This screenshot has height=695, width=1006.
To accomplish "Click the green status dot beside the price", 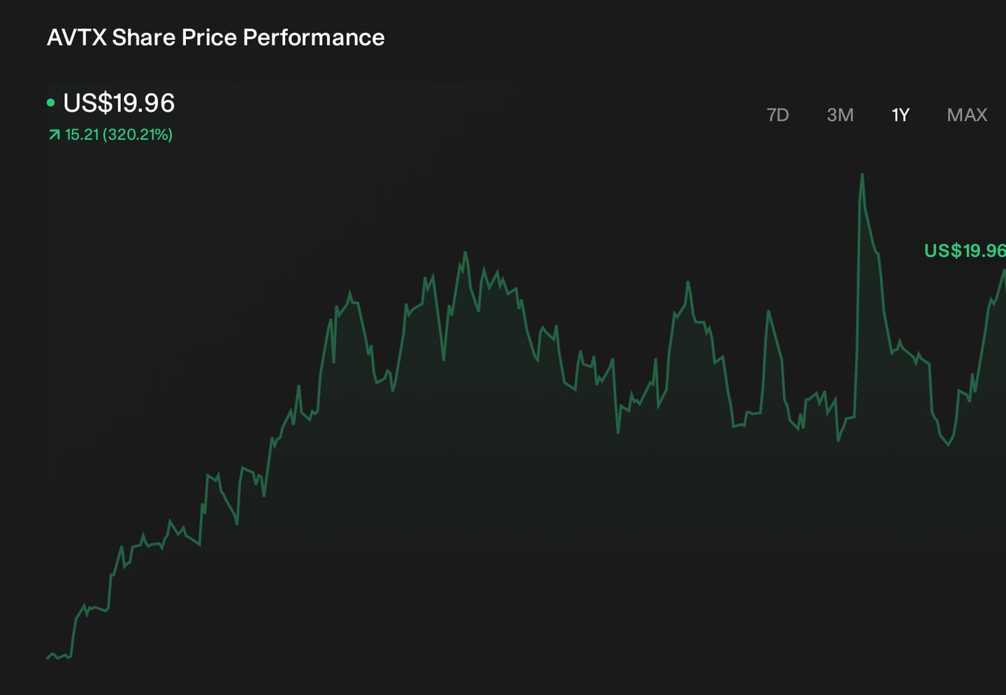I will coord(50,103).
